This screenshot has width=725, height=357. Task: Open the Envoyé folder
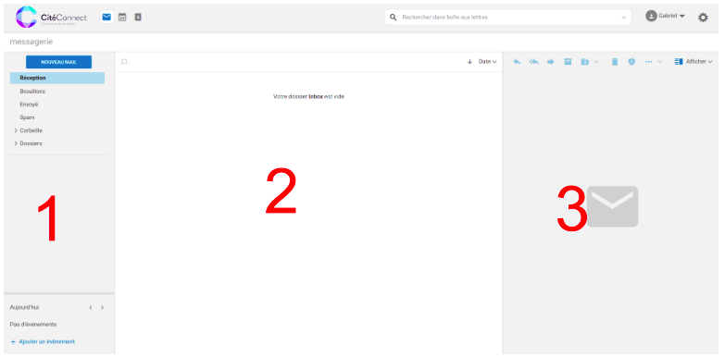point(29,105)
